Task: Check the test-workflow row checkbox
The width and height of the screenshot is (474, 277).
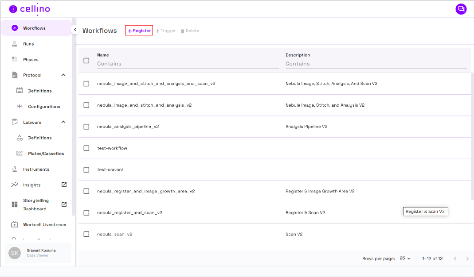Action: (x=86, y=148)
